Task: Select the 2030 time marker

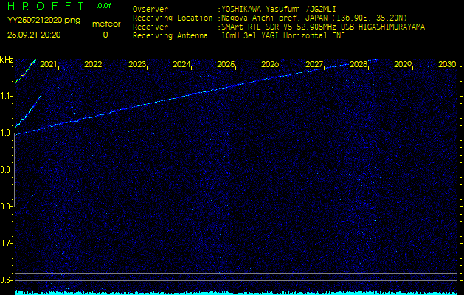Action: tap(447, 65)
